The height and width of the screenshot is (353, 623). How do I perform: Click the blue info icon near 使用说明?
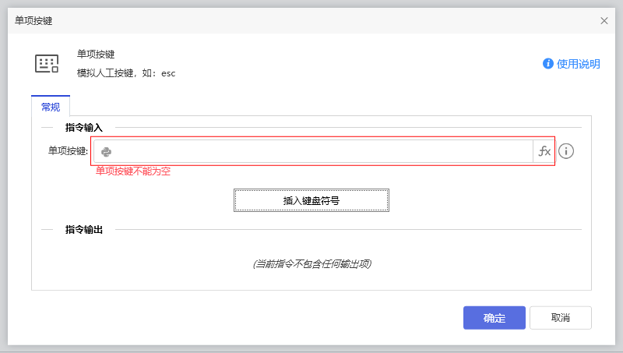click(548, 64)
